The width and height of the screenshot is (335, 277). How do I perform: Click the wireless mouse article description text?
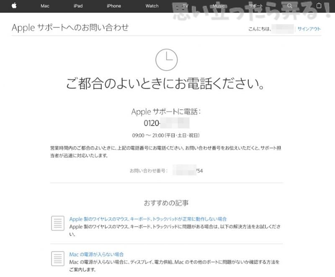coord(175,230)
